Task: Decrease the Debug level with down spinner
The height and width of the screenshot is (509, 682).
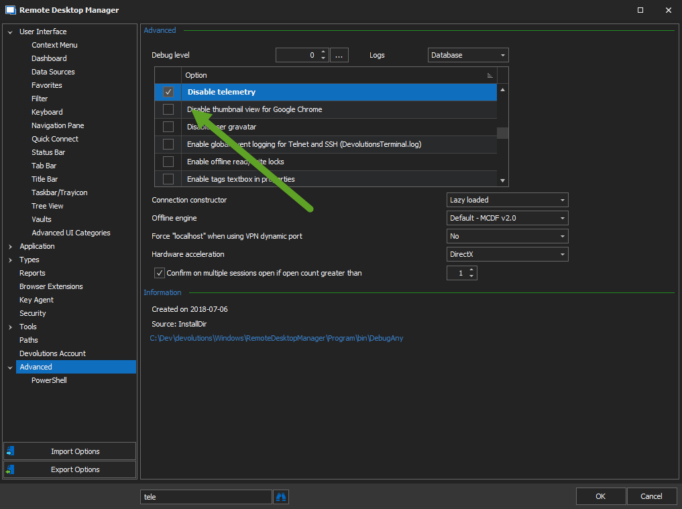Action: point(323,58)
